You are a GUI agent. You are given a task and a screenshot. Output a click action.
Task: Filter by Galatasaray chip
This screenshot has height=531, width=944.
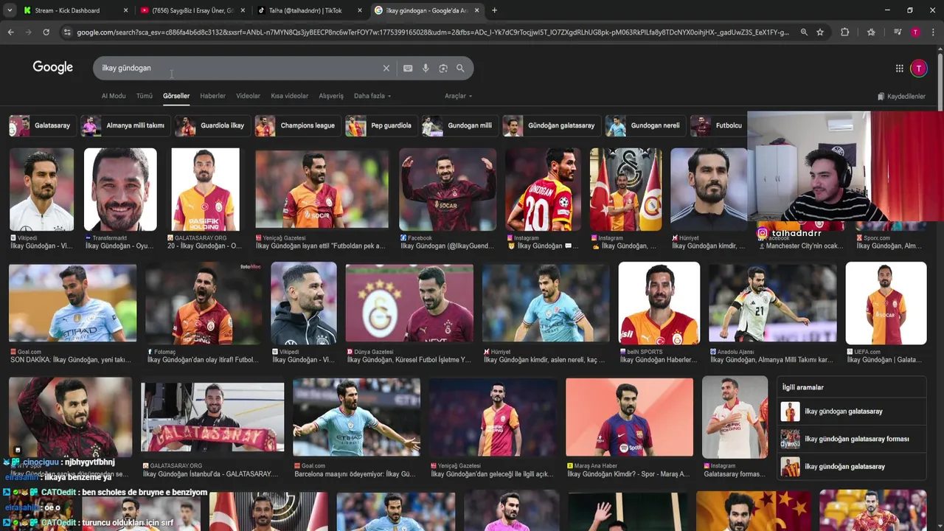(41, 125)
